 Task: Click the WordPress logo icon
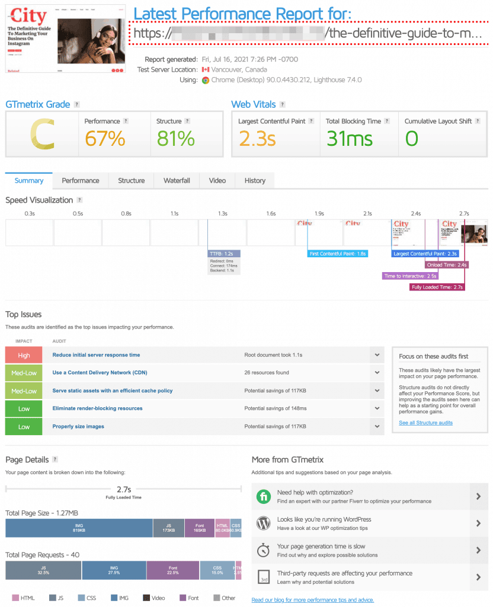click(x=264, y=523)
